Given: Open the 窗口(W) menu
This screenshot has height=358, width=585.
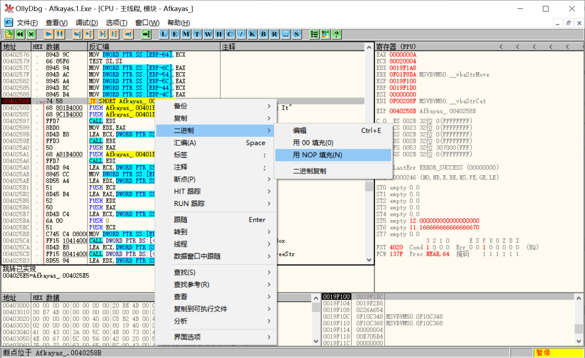Looking at the screenshot, I should coord(147,23).
